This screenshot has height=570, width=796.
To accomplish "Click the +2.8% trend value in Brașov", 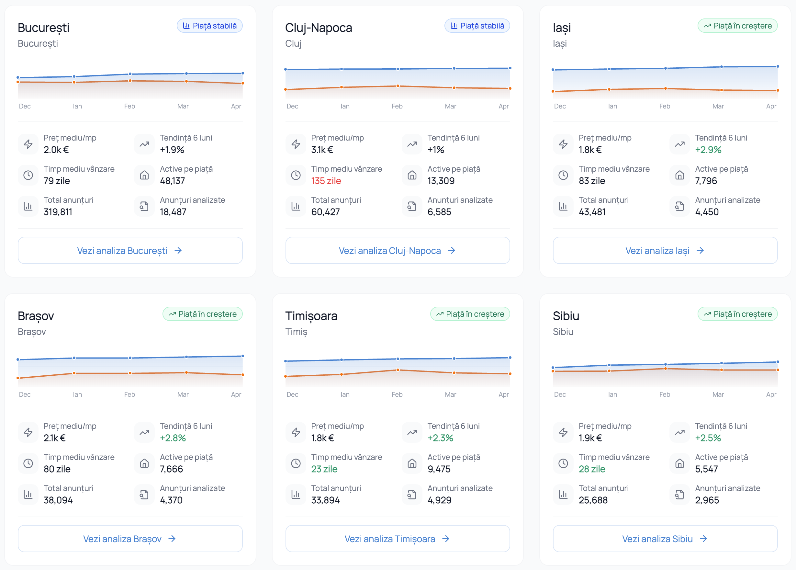I will point(173,438).
